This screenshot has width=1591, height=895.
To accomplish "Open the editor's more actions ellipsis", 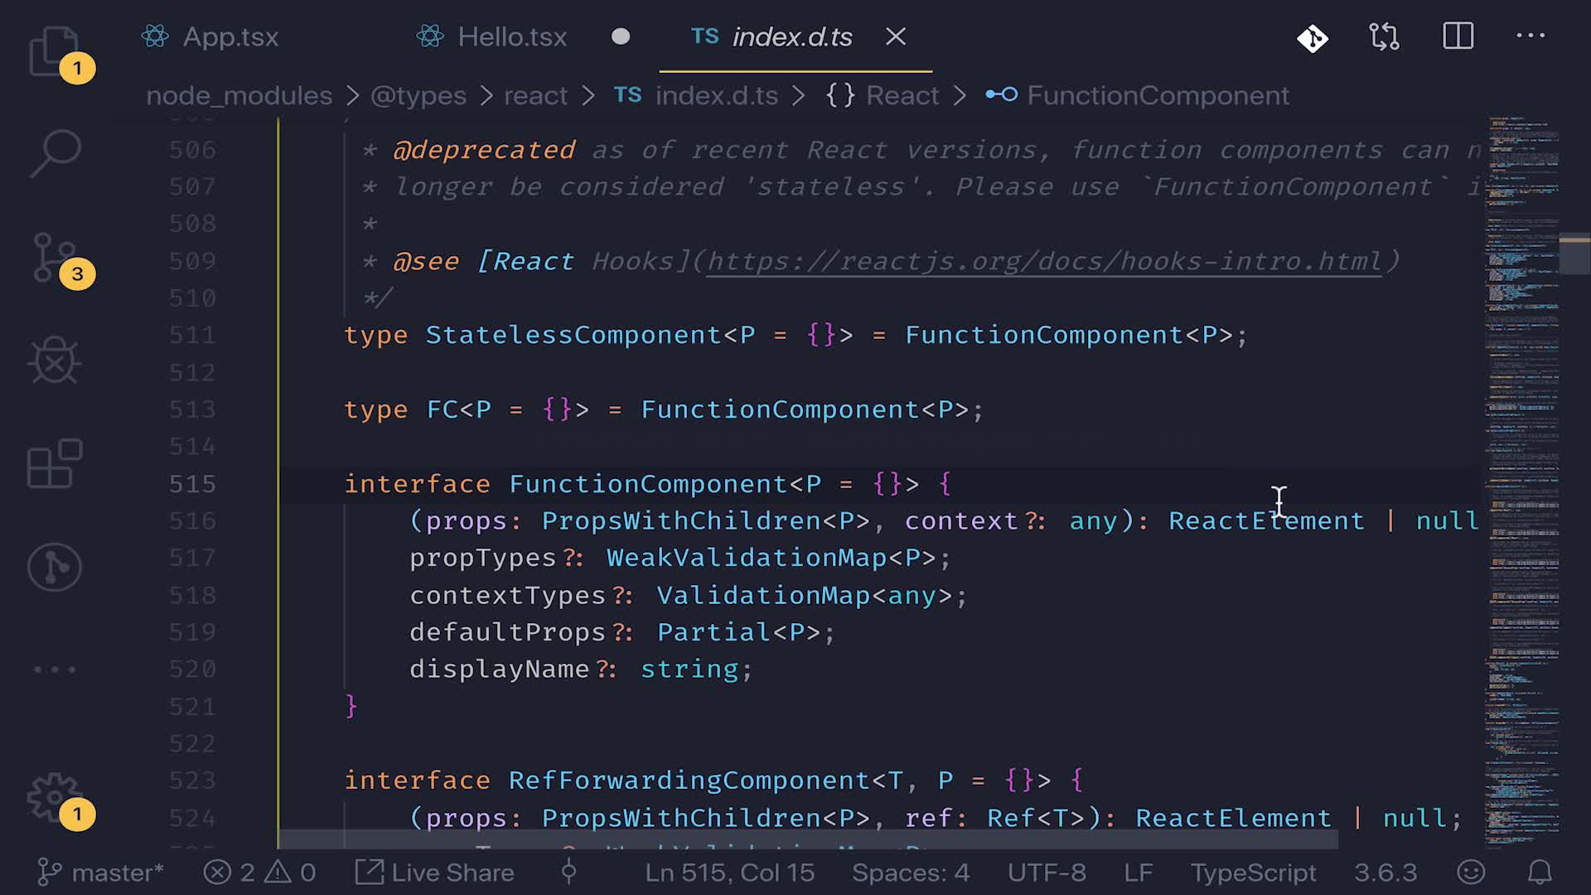I will click(1530, 36).
